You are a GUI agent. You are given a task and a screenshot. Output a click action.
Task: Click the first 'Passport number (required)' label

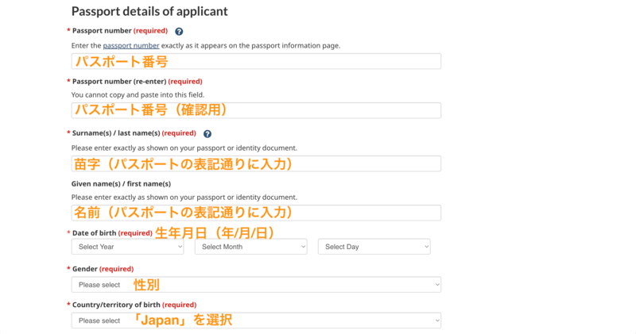tap(102, 31)
